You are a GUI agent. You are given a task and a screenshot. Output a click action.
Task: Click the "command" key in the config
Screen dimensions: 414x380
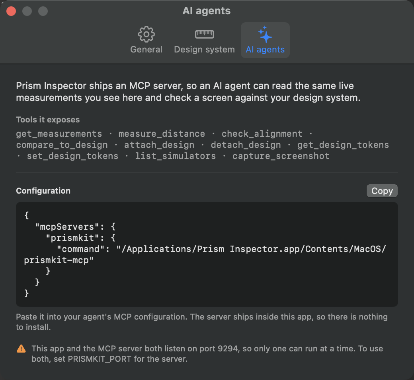tap(81, 249)
